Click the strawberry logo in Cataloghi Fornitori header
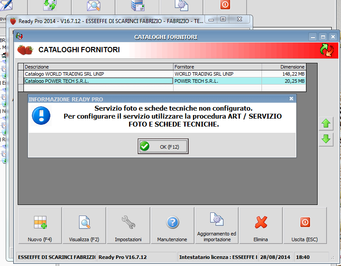The image size is (341, 266). point(25,50)
